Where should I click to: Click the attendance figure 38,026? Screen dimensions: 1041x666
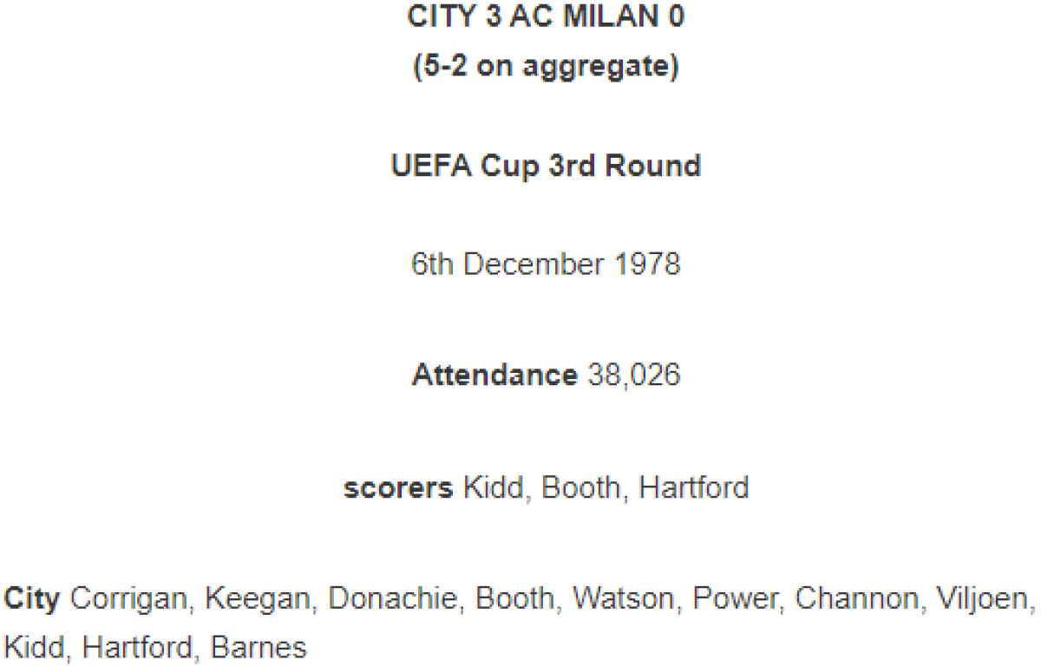click(634, 375)
